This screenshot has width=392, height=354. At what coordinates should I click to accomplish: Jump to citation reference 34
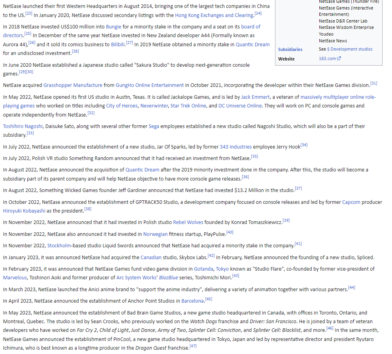[304, 145]
